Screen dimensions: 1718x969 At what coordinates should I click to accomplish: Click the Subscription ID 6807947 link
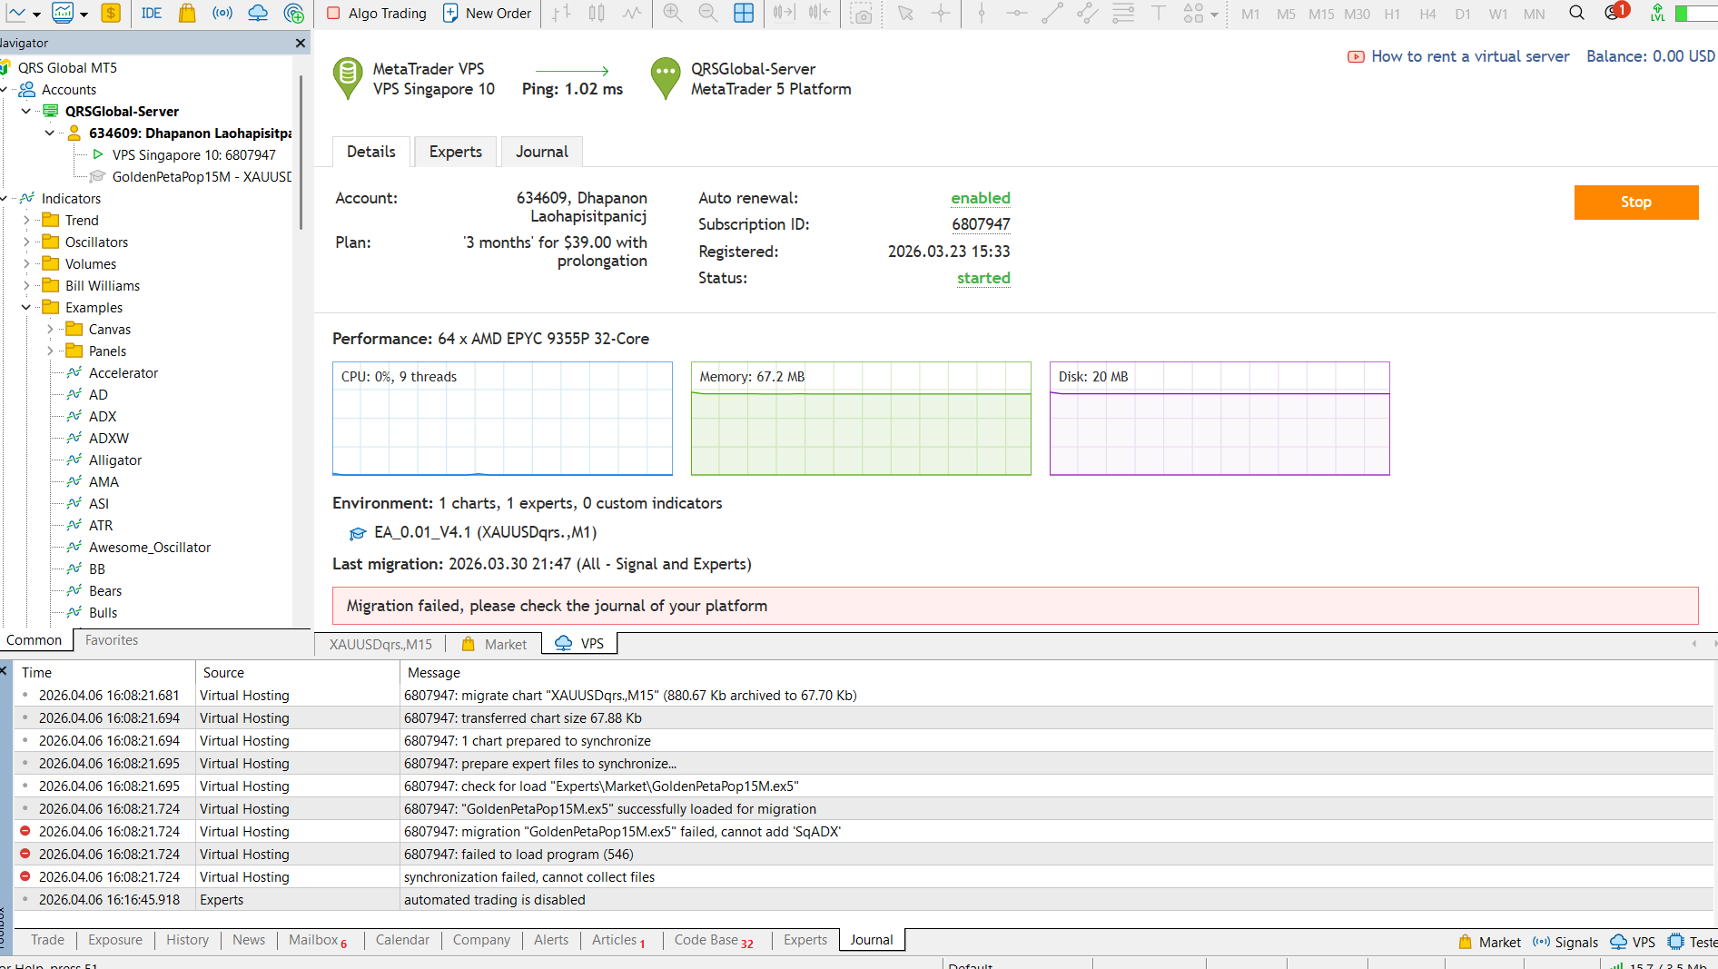click(981, 224)
